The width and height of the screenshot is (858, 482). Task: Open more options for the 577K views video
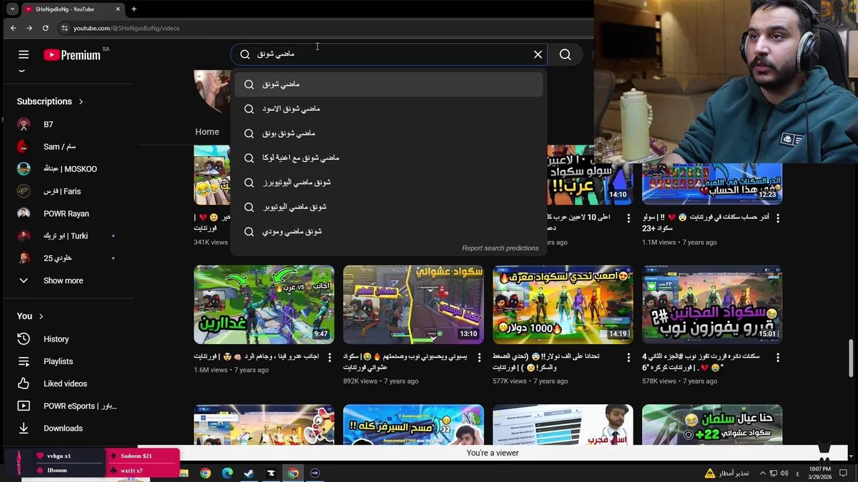[628, 358]
